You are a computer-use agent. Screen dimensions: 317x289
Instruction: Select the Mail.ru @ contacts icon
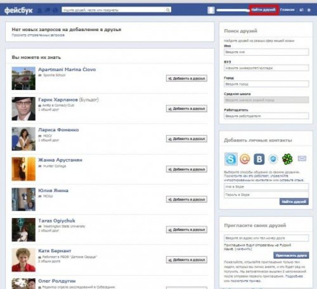[245, 159]
